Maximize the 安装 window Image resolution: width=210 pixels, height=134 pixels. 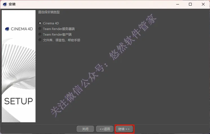point(190,4)
